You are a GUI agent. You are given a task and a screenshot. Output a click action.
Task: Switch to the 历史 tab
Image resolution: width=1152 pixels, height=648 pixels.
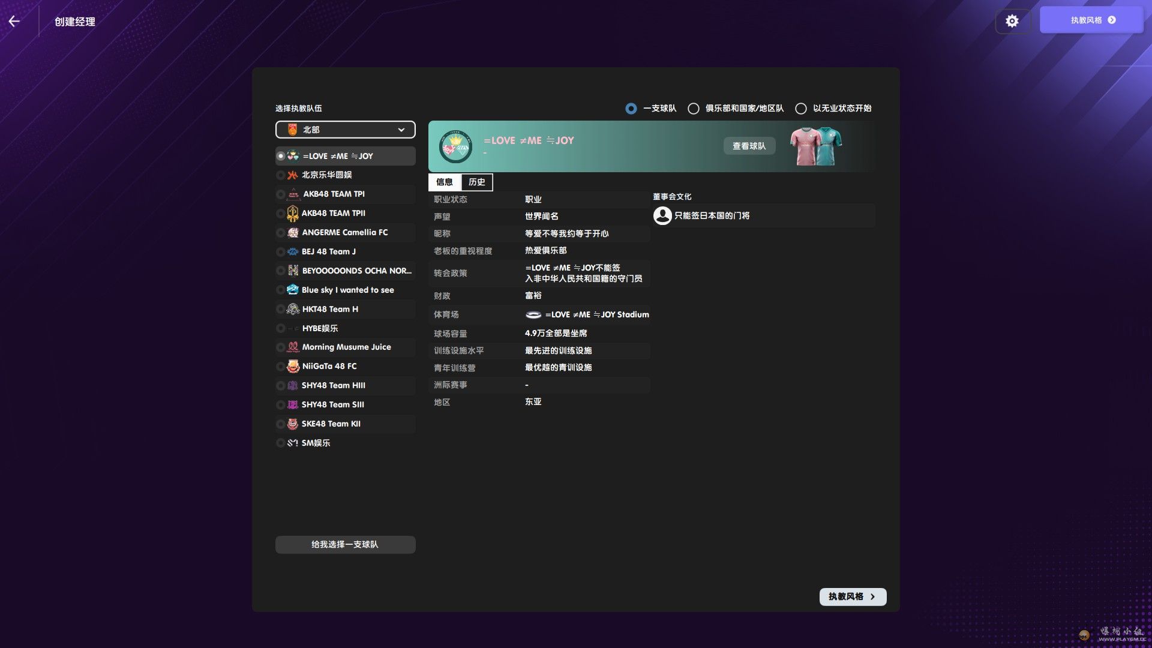pyautogui.click(x=477, y=182)
